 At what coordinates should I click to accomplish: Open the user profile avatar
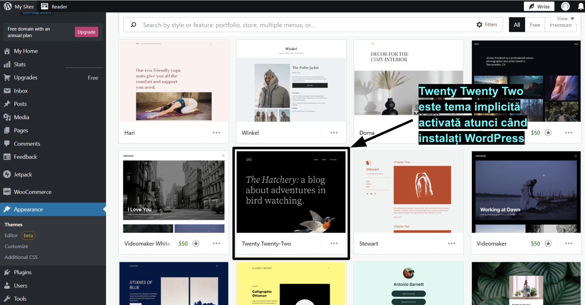click(565, 6)
